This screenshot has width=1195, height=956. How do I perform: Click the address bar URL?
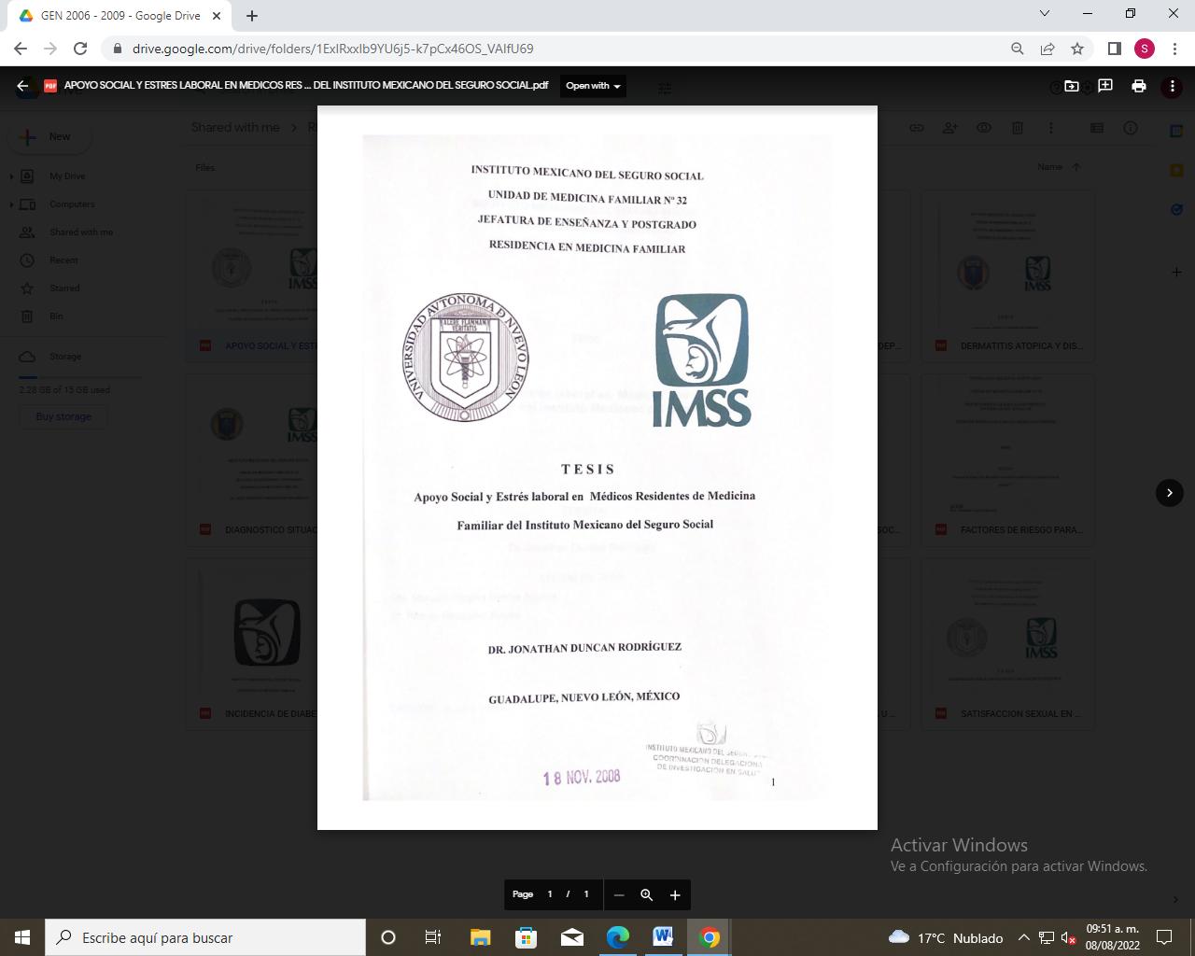[x=333, y=49]
